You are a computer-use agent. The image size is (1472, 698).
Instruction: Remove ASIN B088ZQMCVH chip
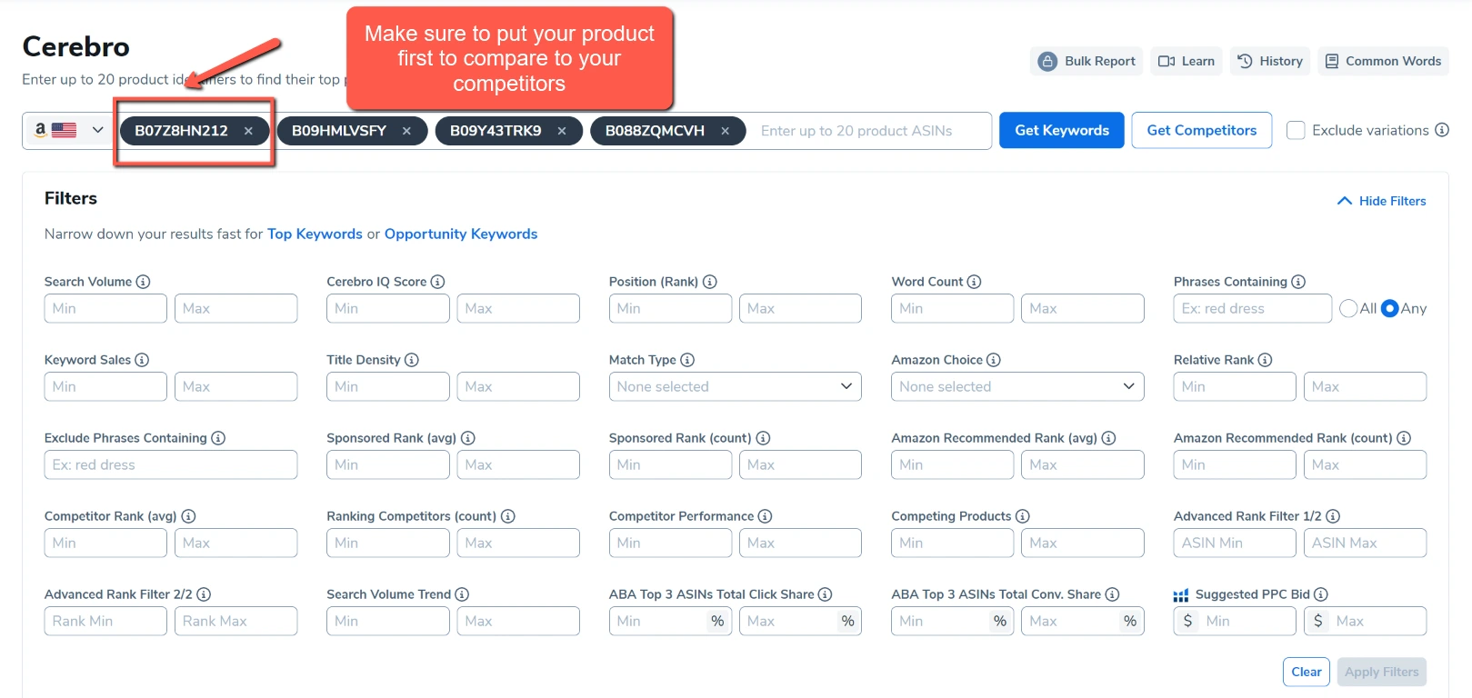(725, 131)
